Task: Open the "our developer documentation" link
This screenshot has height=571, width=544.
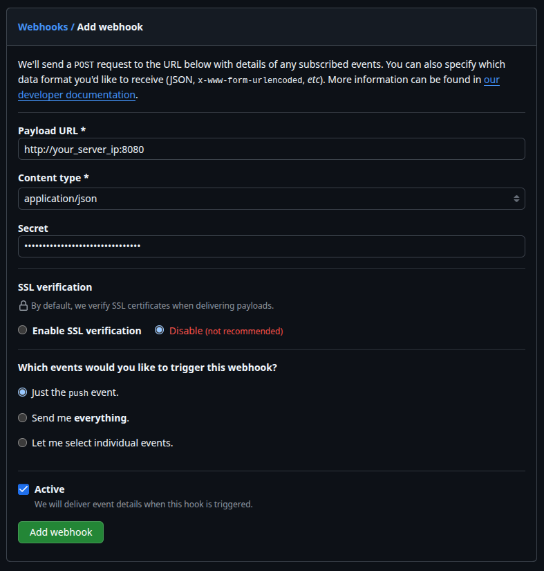Action: (77, 95)
